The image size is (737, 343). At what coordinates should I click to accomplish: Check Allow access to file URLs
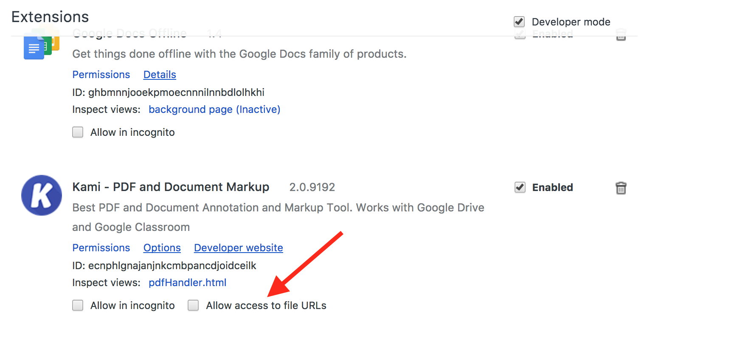click(x=193, y=305)
